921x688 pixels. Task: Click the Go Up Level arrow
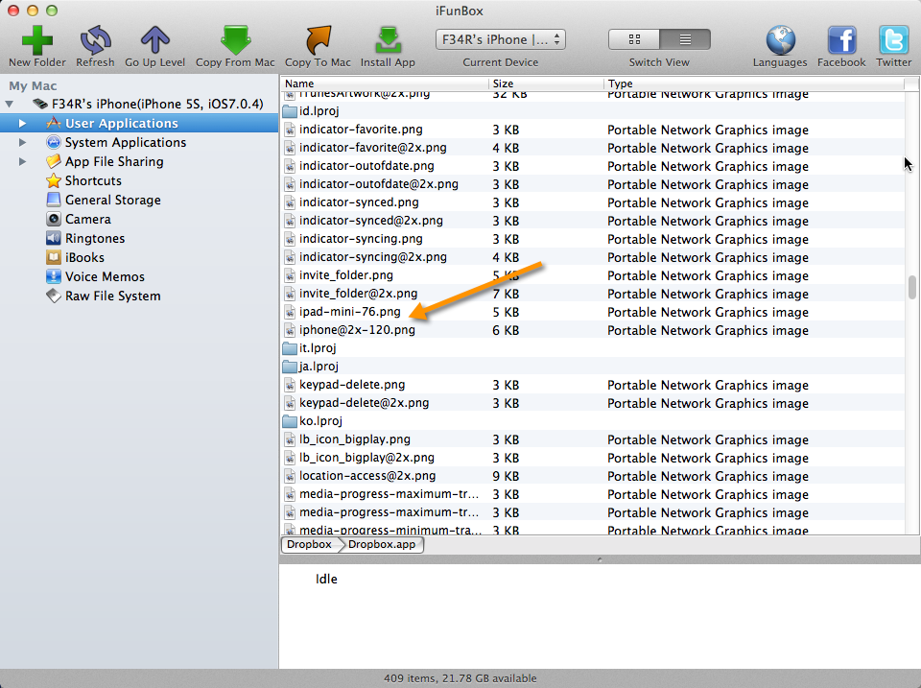[154, 40]
